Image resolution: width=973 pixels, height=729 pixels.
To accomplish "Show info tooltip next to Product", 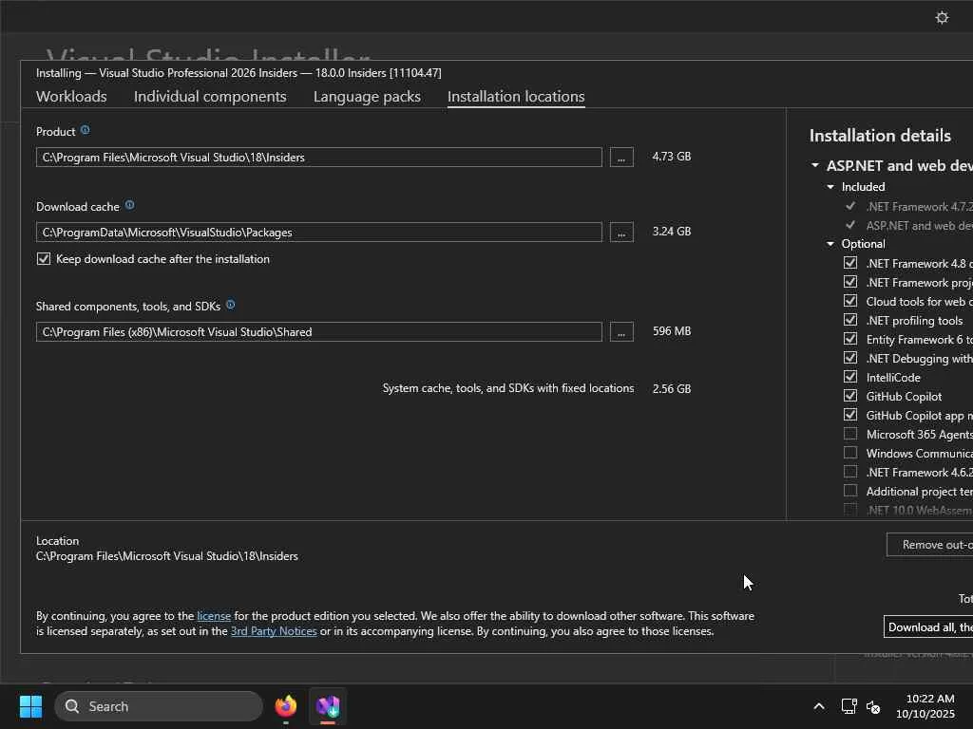I will [85, 130].
